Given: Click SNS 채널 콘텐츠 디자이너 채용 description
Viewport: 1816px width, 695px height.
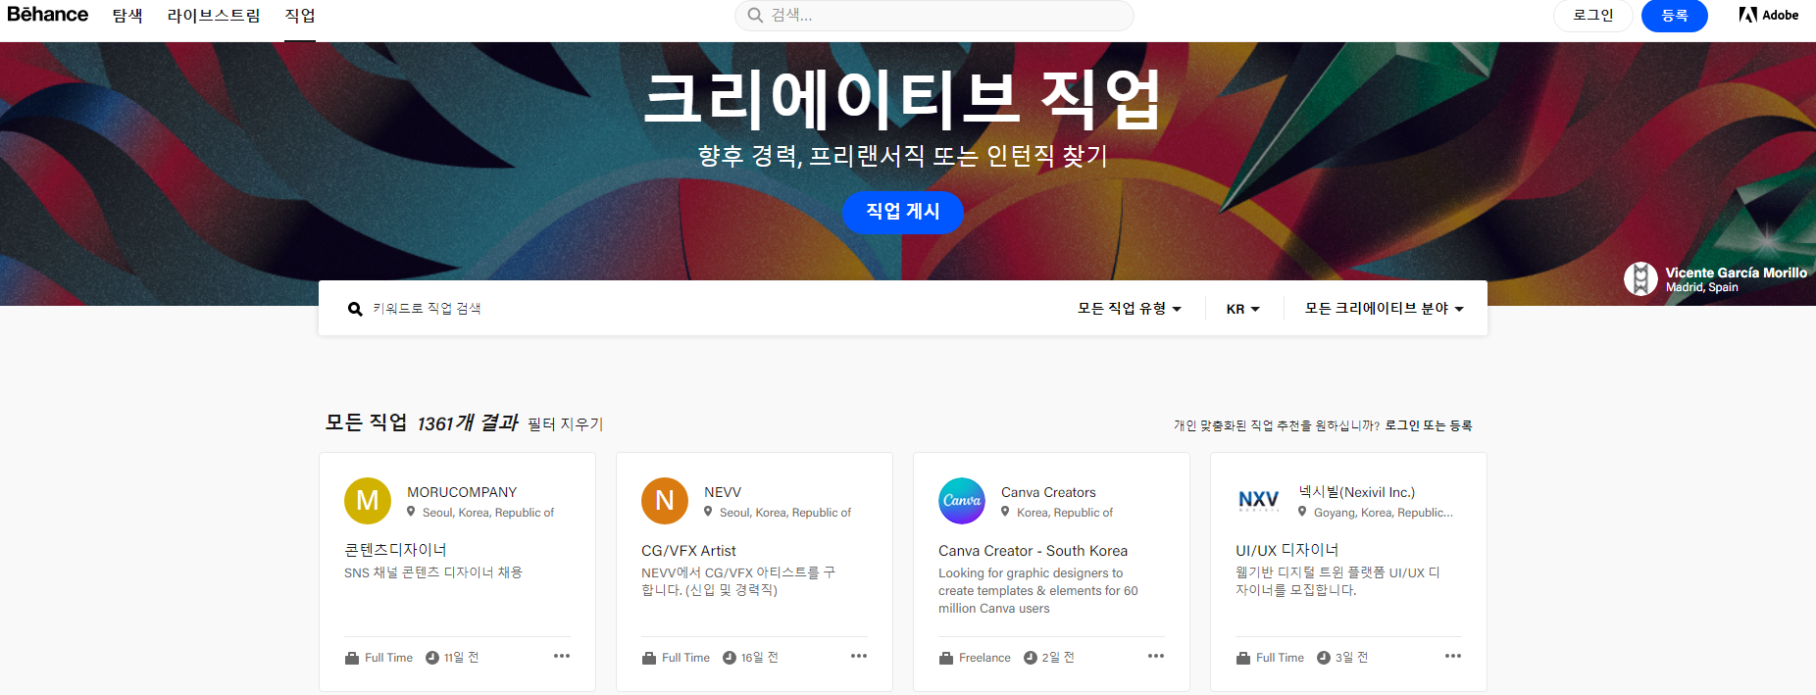Looking at the screenshot, I should 433,572.
